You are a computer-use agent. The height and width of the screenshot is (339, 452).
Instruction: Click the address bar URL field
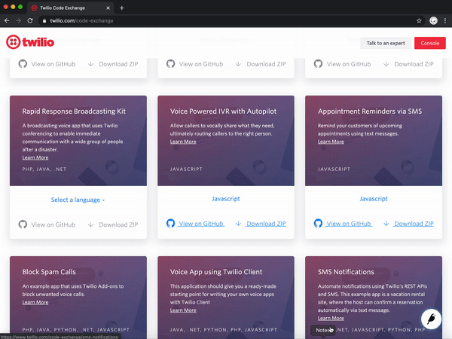[x=231, y=21]
